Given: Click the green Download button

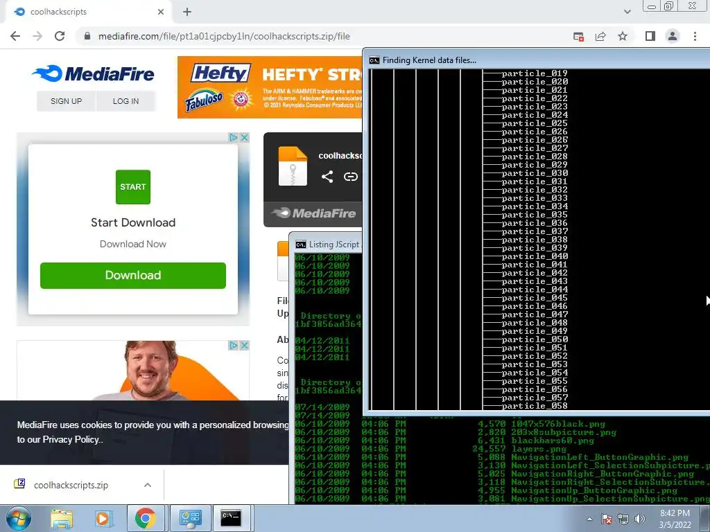Looking at the screenshot, I should (x=132, y=275).
